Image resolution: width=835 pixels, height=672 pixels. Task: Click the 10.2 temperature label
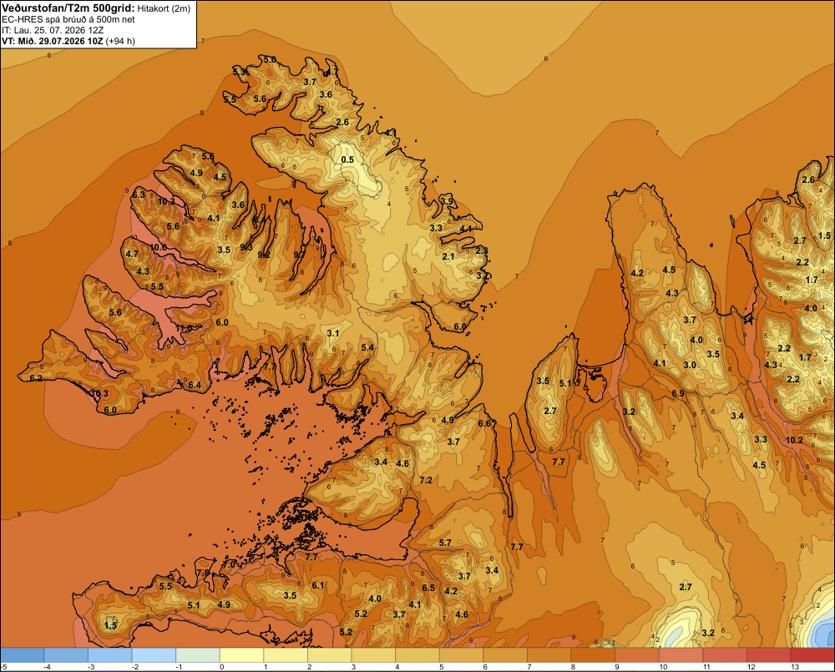(x=794, y=440)
